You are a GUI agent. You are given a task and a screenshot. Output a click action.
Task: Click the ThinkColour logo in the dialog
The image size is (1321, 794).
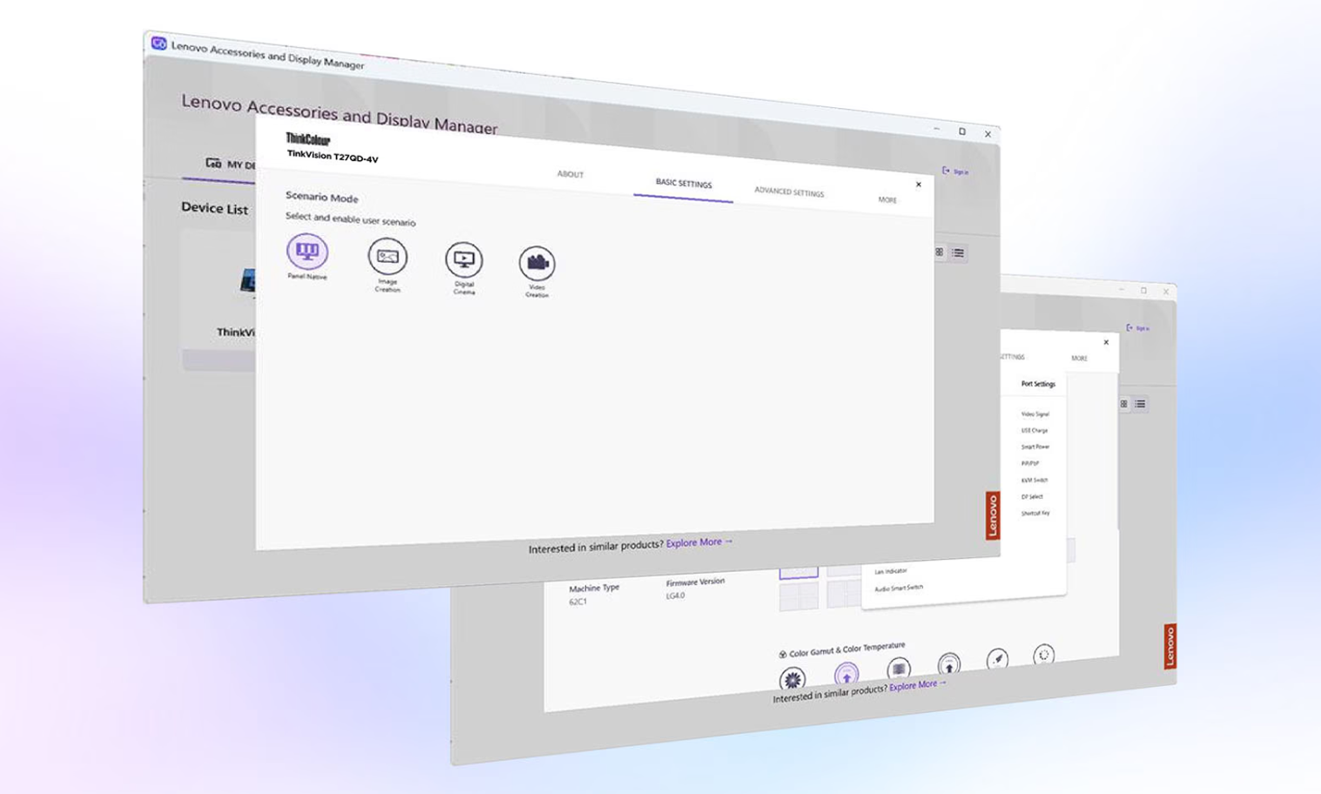pos(308,139)
